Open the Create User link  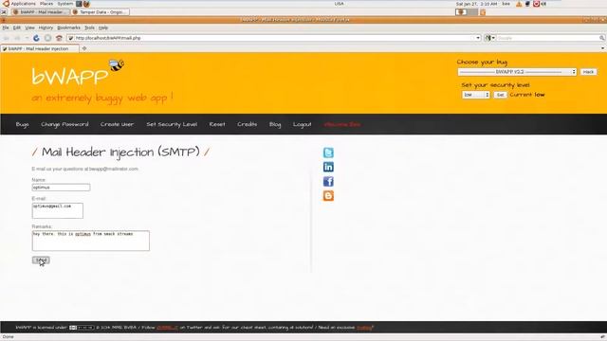[x=117, y=124]
